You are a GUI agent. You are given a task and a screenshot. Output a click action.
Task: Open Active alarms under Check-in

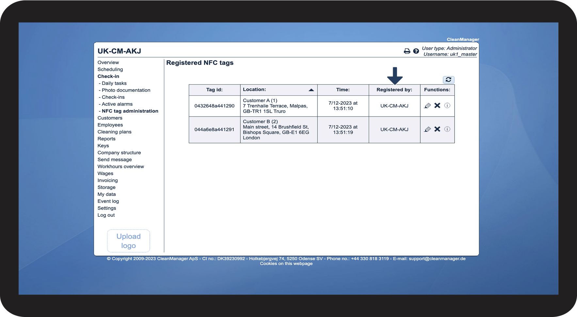pos(117,104)
